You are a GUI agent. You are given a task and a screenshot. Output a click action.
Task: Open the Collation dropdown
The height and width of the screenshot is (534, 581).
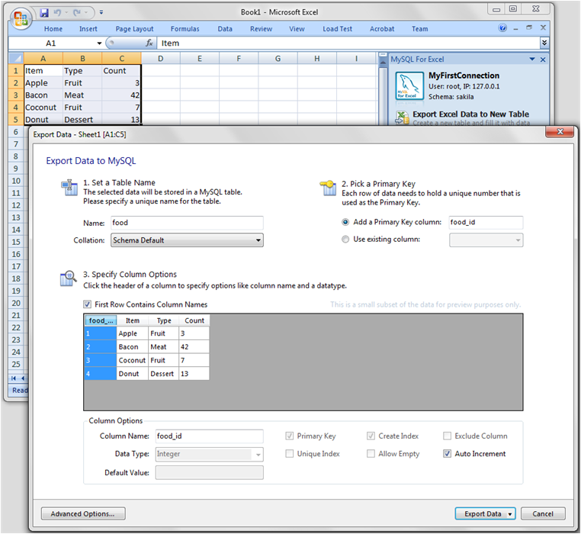tap(187, 240)
